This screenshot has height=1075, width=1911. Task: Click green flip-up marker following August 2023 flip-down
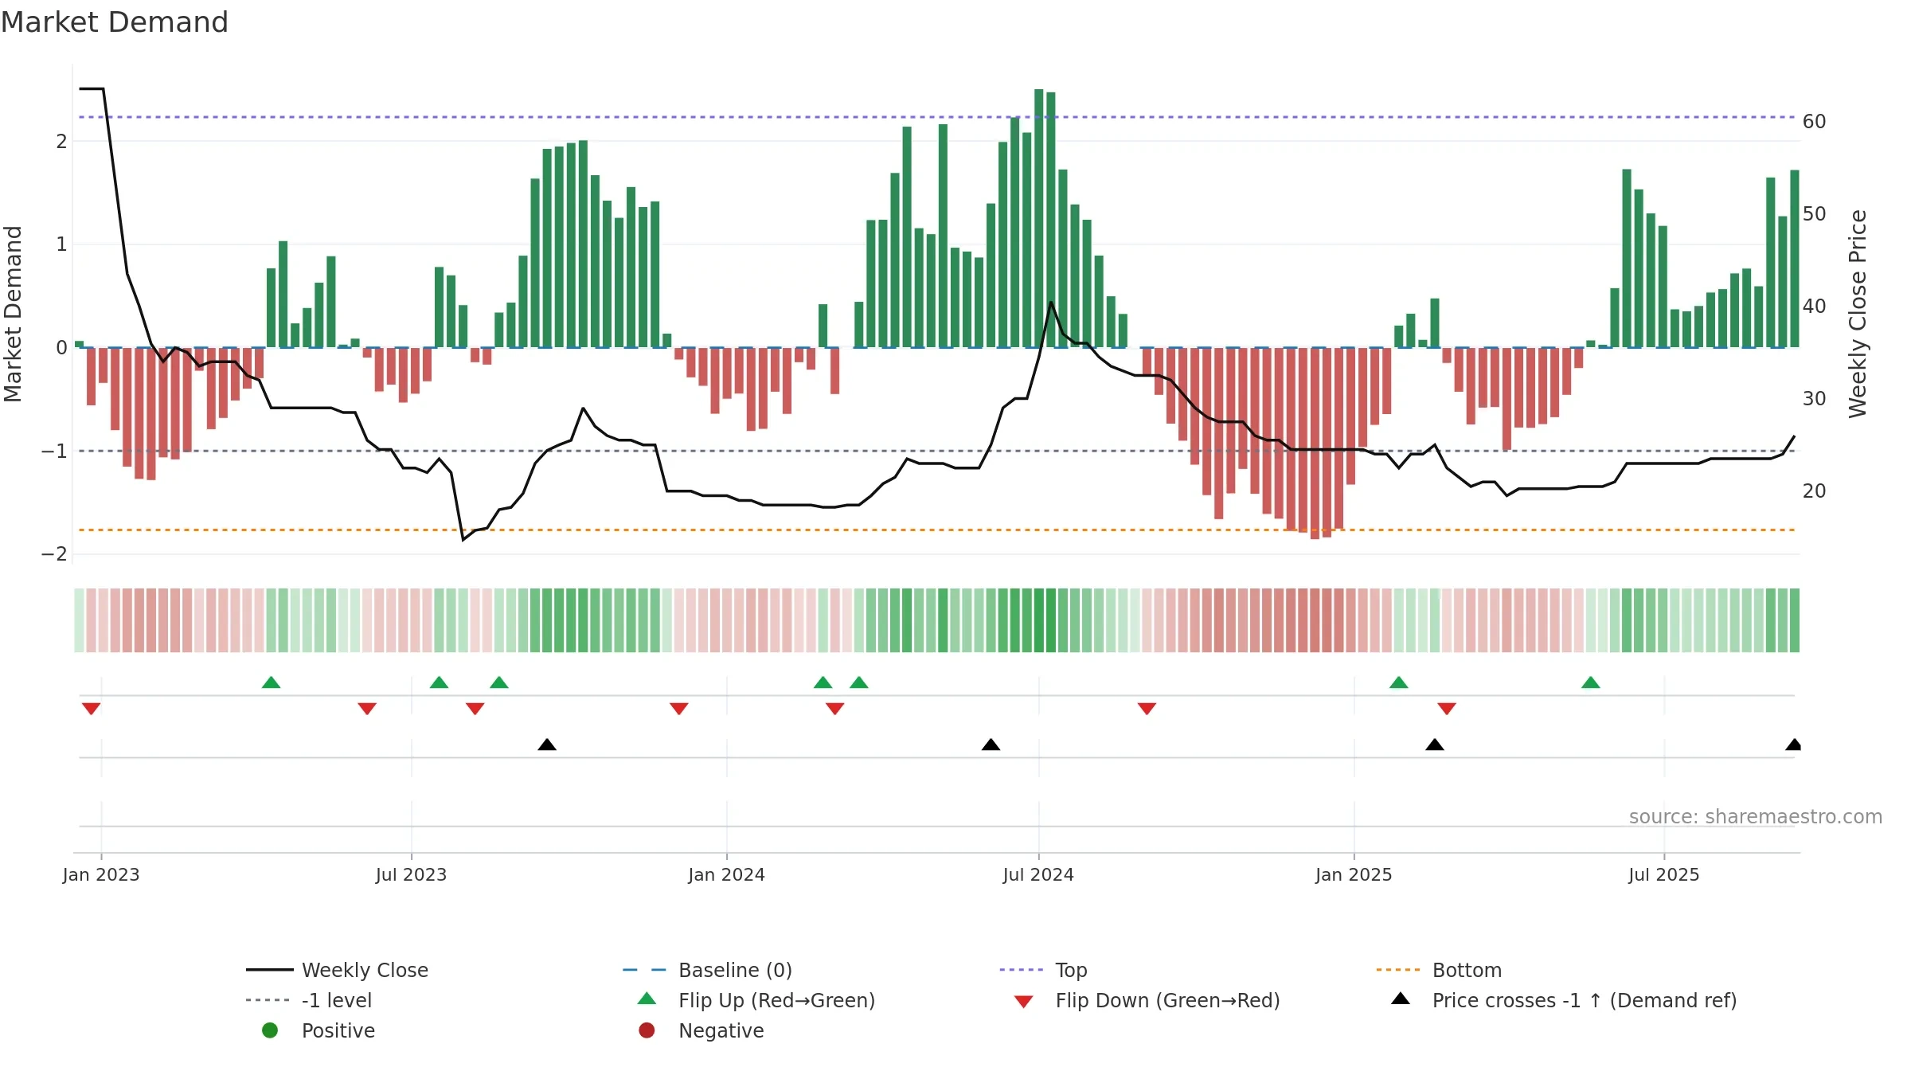coord(499,682)
